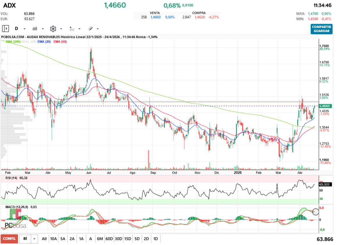The image size is (337, 245).
Task: Select the drawing tools pencil icon
Action: pos(90,28)
